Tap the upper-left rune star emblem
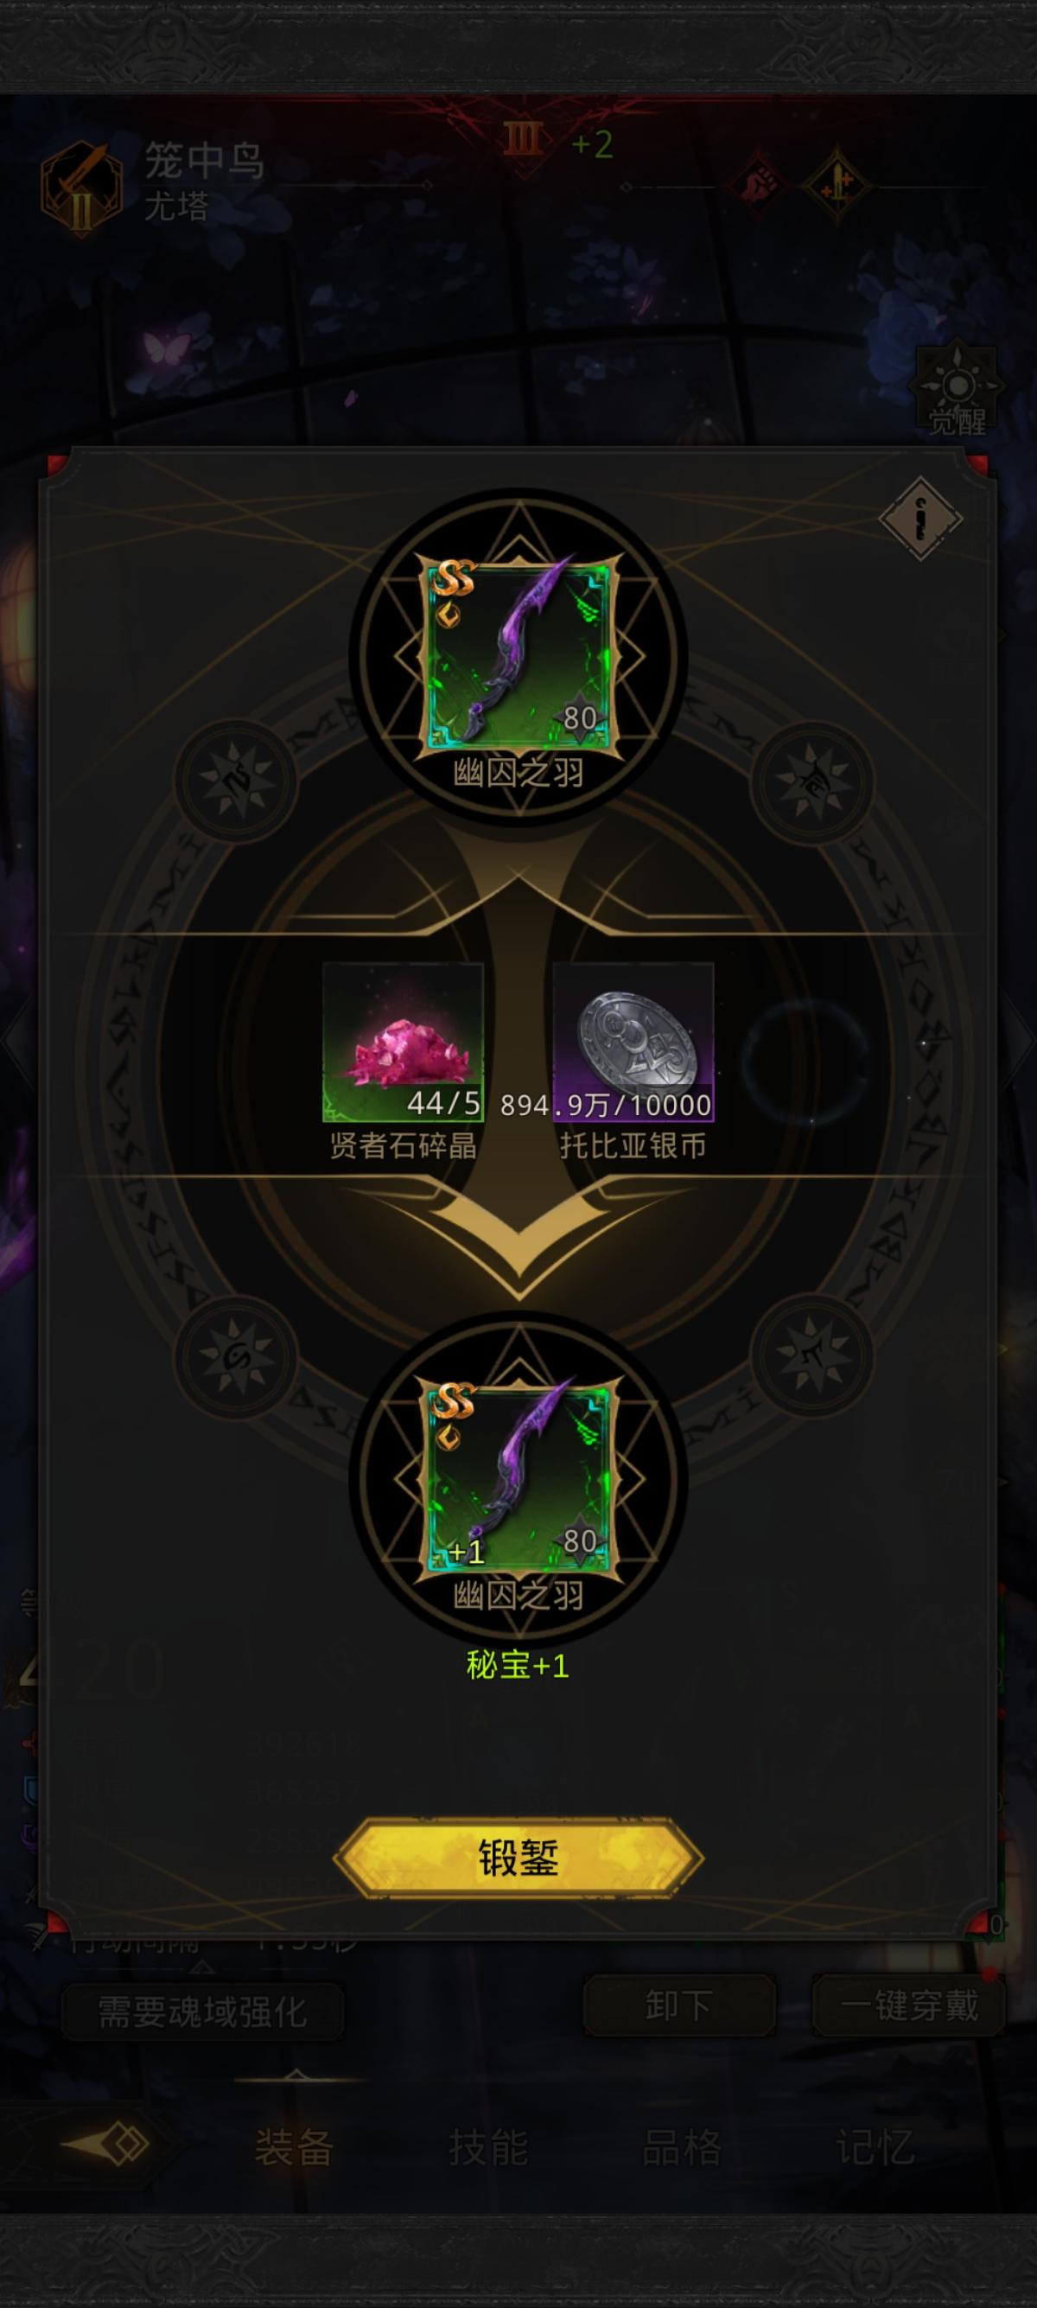 coord(235,781)
